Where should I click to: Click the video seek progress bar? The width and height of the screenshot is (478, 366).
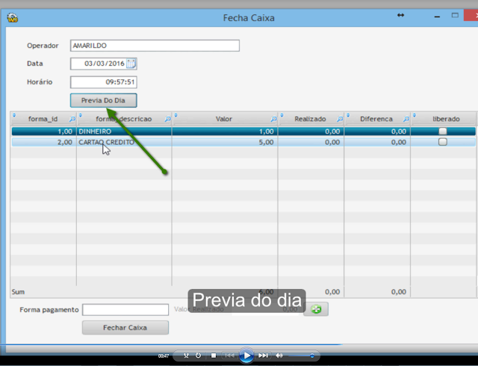point(239,345)
